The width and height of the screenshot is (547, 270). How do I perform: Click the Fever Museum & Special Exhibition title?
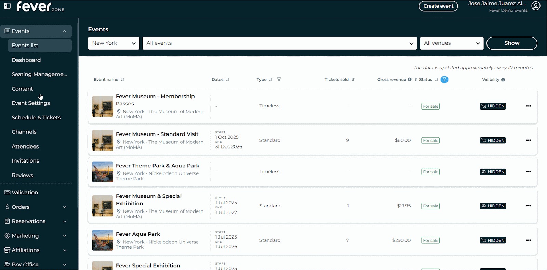149,200
